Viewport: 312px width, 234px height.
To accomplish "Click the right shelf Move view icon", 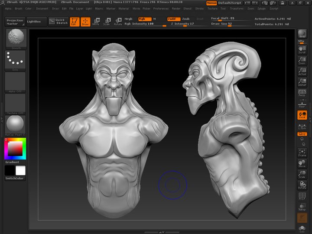I will (302, 163).
